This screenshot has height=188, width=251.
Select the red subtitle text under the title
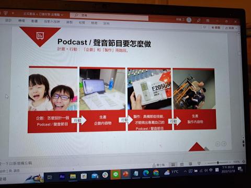tap(93, 50)
